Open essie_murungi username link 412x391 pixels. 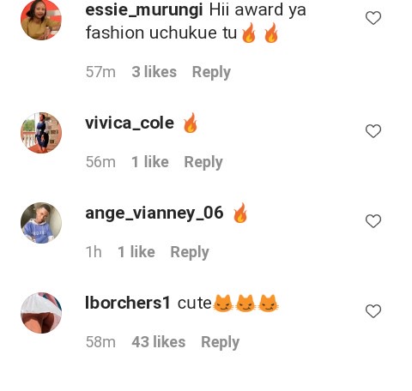[144, 10]
